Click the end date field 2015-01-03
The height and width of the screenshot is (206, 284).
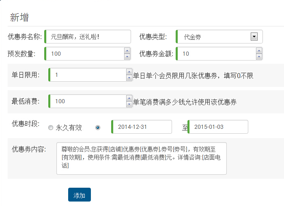tap(218, 127)
